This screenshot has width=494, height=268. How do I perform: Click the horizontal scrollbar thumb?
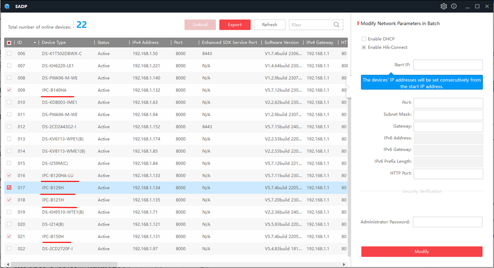tap(64, 264)
